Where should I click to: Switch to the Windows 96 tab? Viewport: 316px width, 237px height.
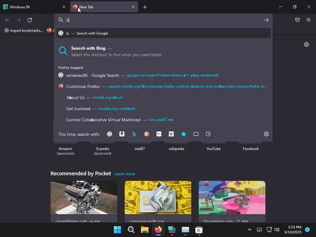point(34,7)
